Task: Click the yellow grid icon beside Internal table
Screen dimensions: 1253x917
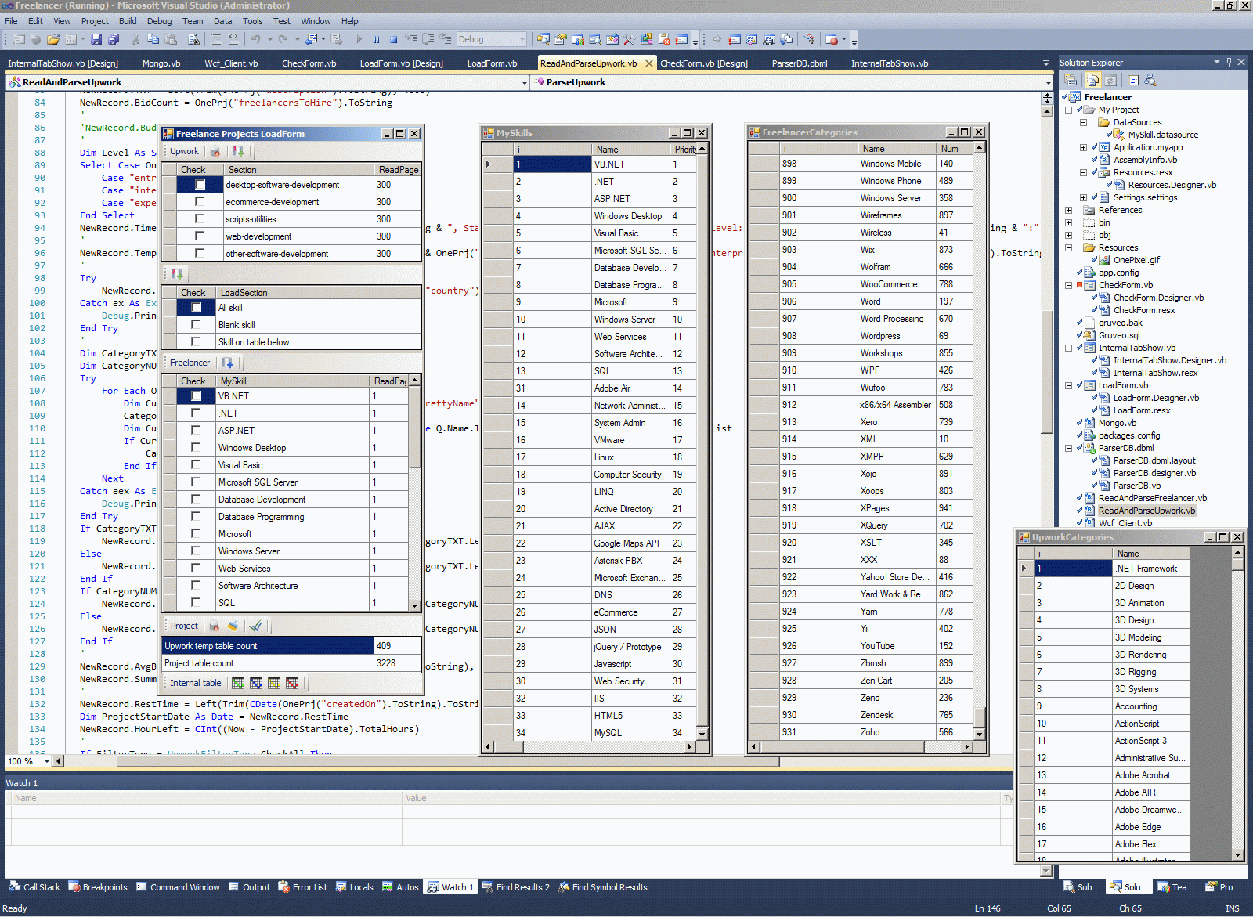Action: point(274,683)
